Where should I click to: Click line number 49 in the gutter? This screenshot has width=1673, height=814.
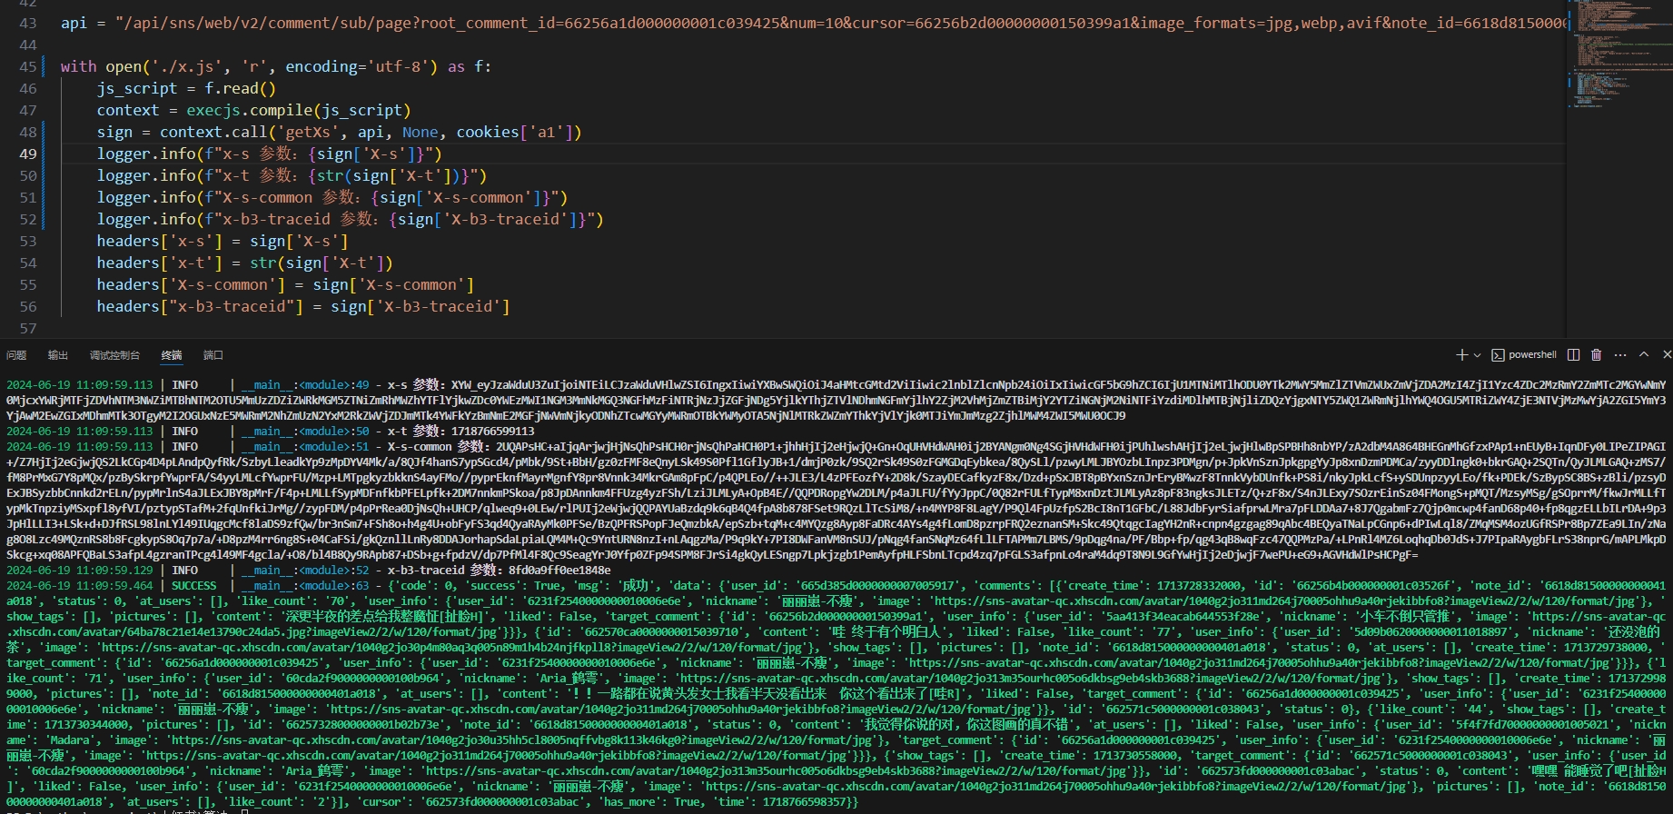[x=28, y=154]
